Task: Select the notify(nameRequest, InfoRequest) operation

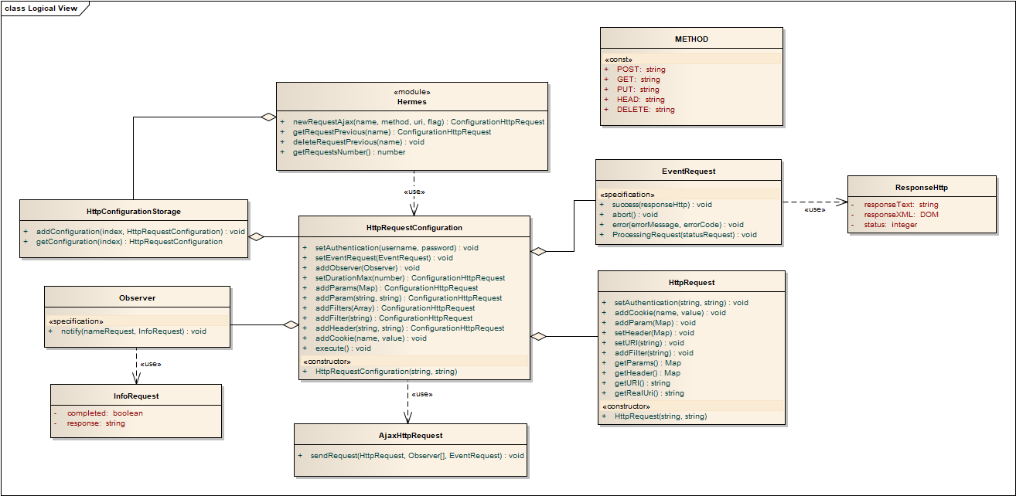Action: [134, 331]
